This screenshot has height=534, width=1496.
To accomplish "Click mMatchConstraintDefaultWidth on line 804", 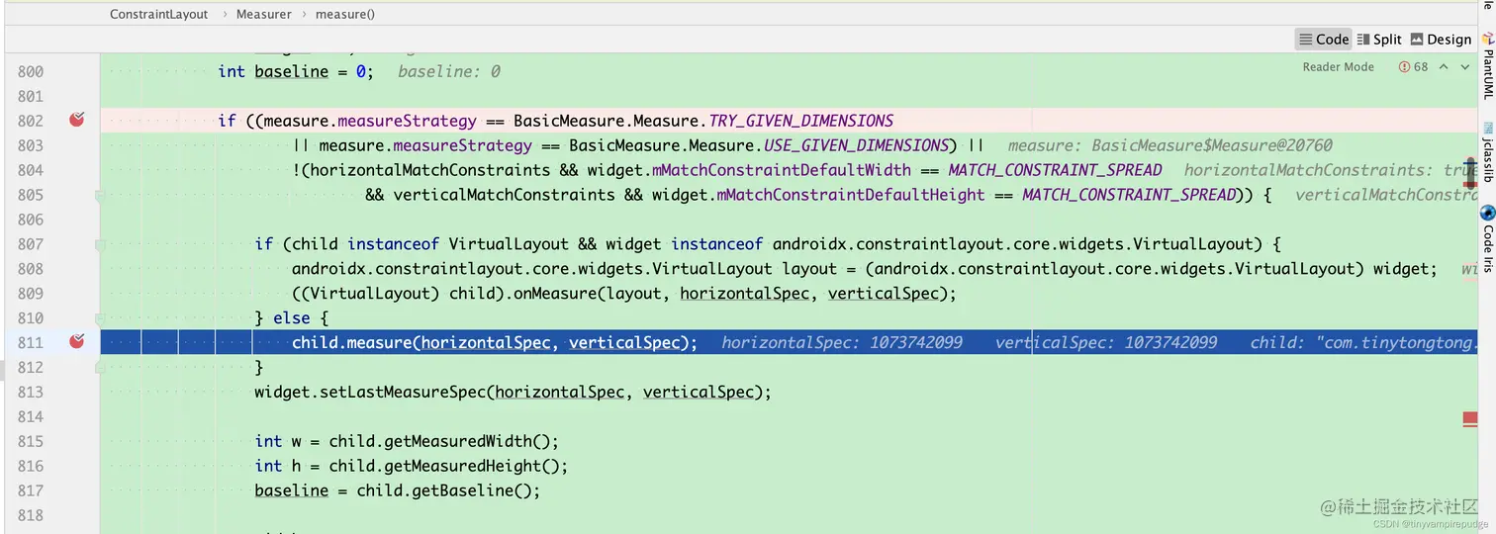I will (784, 170).
